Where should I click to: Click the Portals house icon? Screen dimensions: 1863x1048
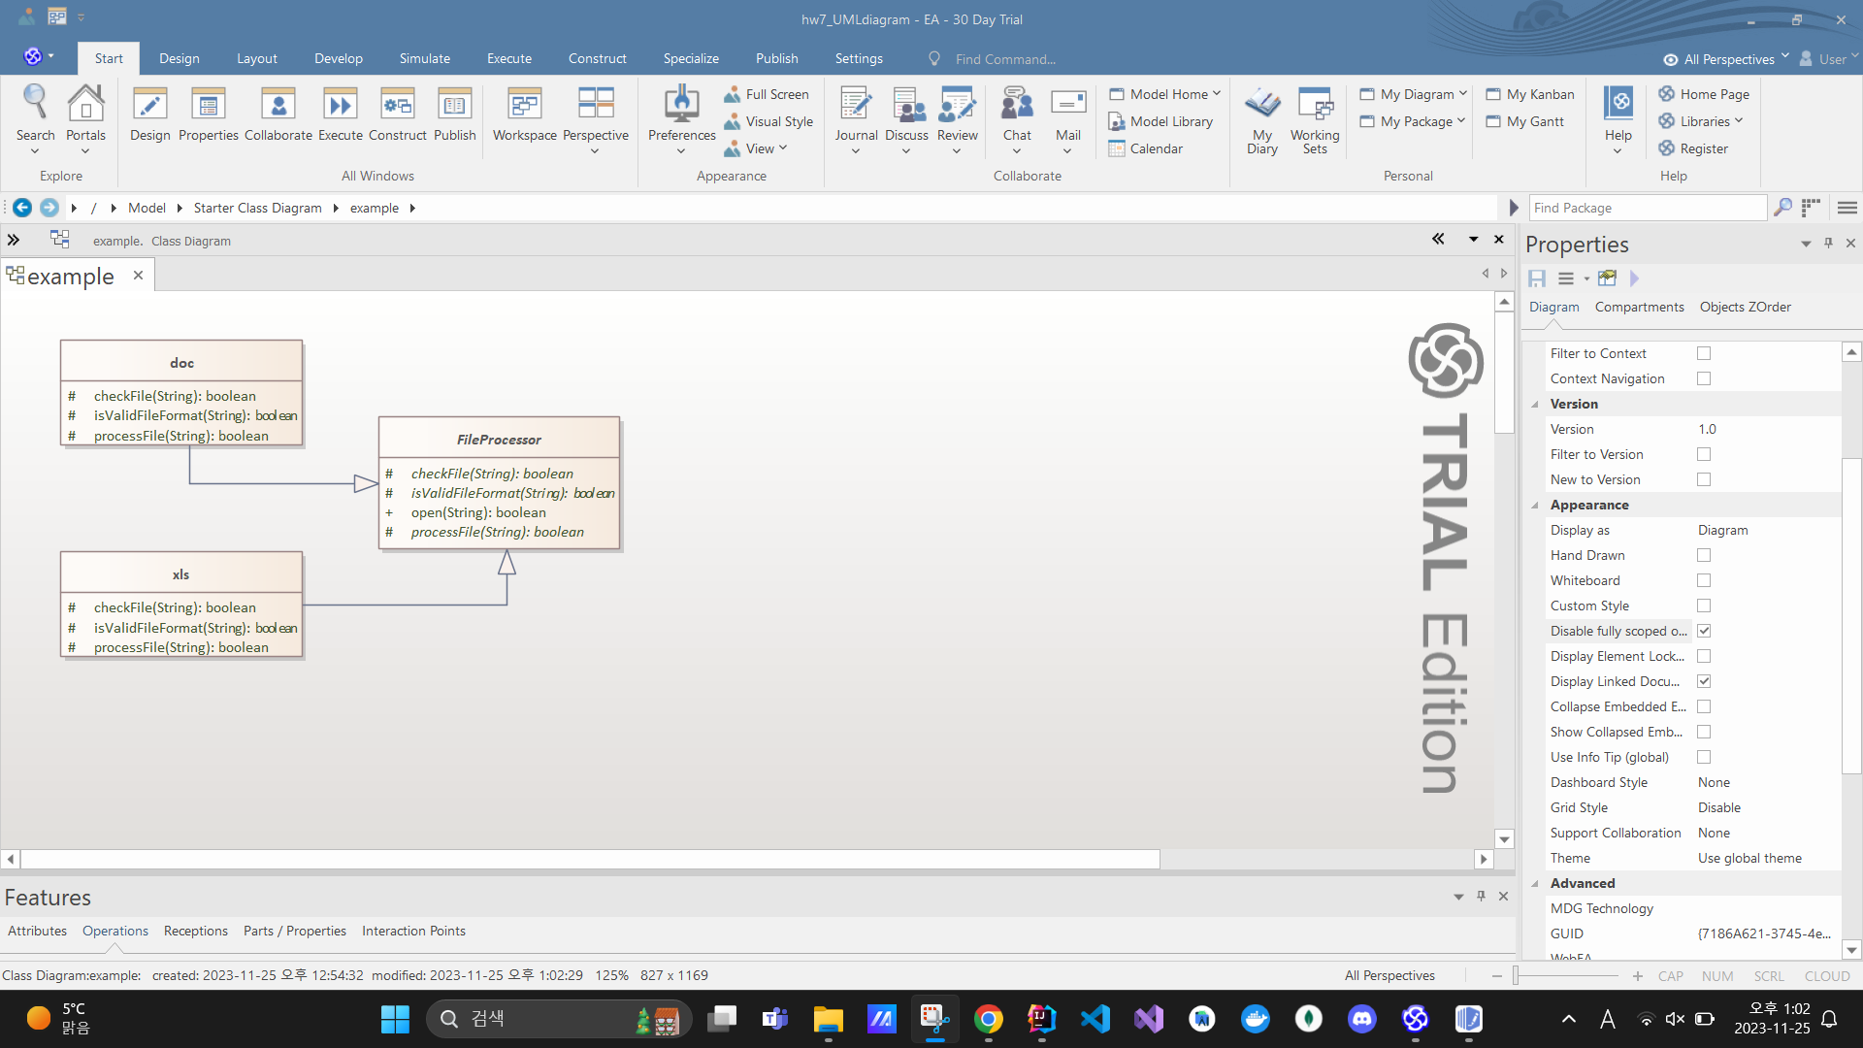(x=85, y=106)
